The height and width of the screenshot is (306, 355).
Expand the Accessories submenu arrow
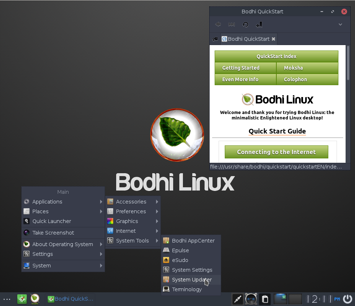click(x=157, y=202)
